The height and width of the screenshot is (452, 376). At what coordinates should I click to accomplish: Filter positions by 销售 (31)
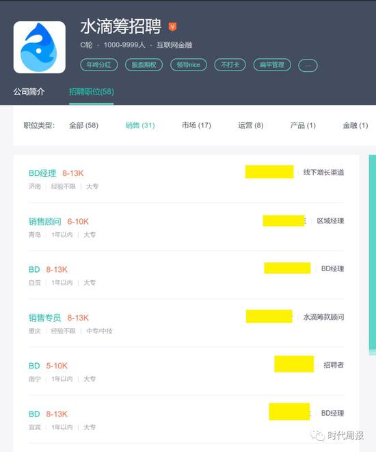140,125
